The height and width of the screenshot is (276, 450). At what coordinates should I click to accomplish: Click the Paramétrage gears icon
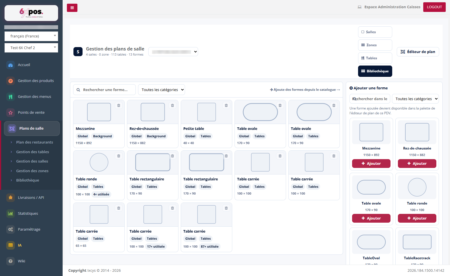click(11, 229)
